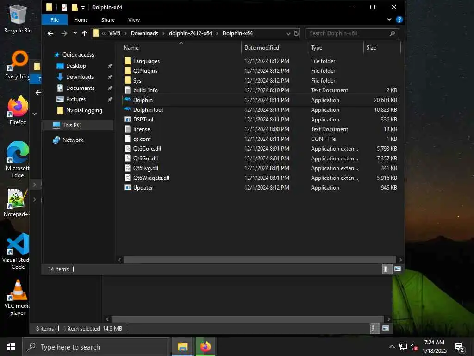
Task: Go up one folder level arrow
Action: click(85, 33)
